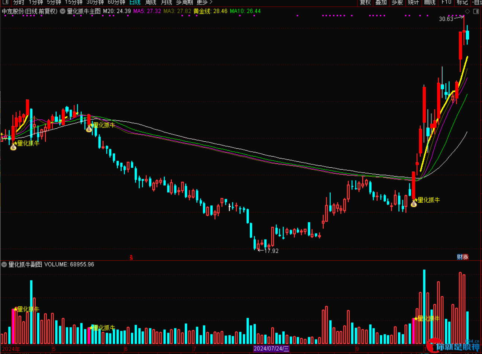Click the 2024/07/24/三 date marker

(x=271, y=349)
